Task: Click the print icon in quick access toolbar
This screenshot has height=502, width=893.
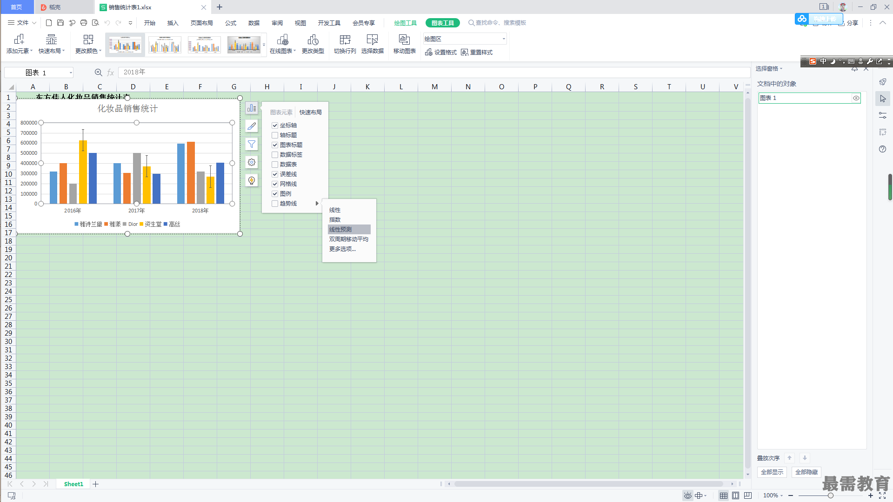Action: (x=84, y=23)
